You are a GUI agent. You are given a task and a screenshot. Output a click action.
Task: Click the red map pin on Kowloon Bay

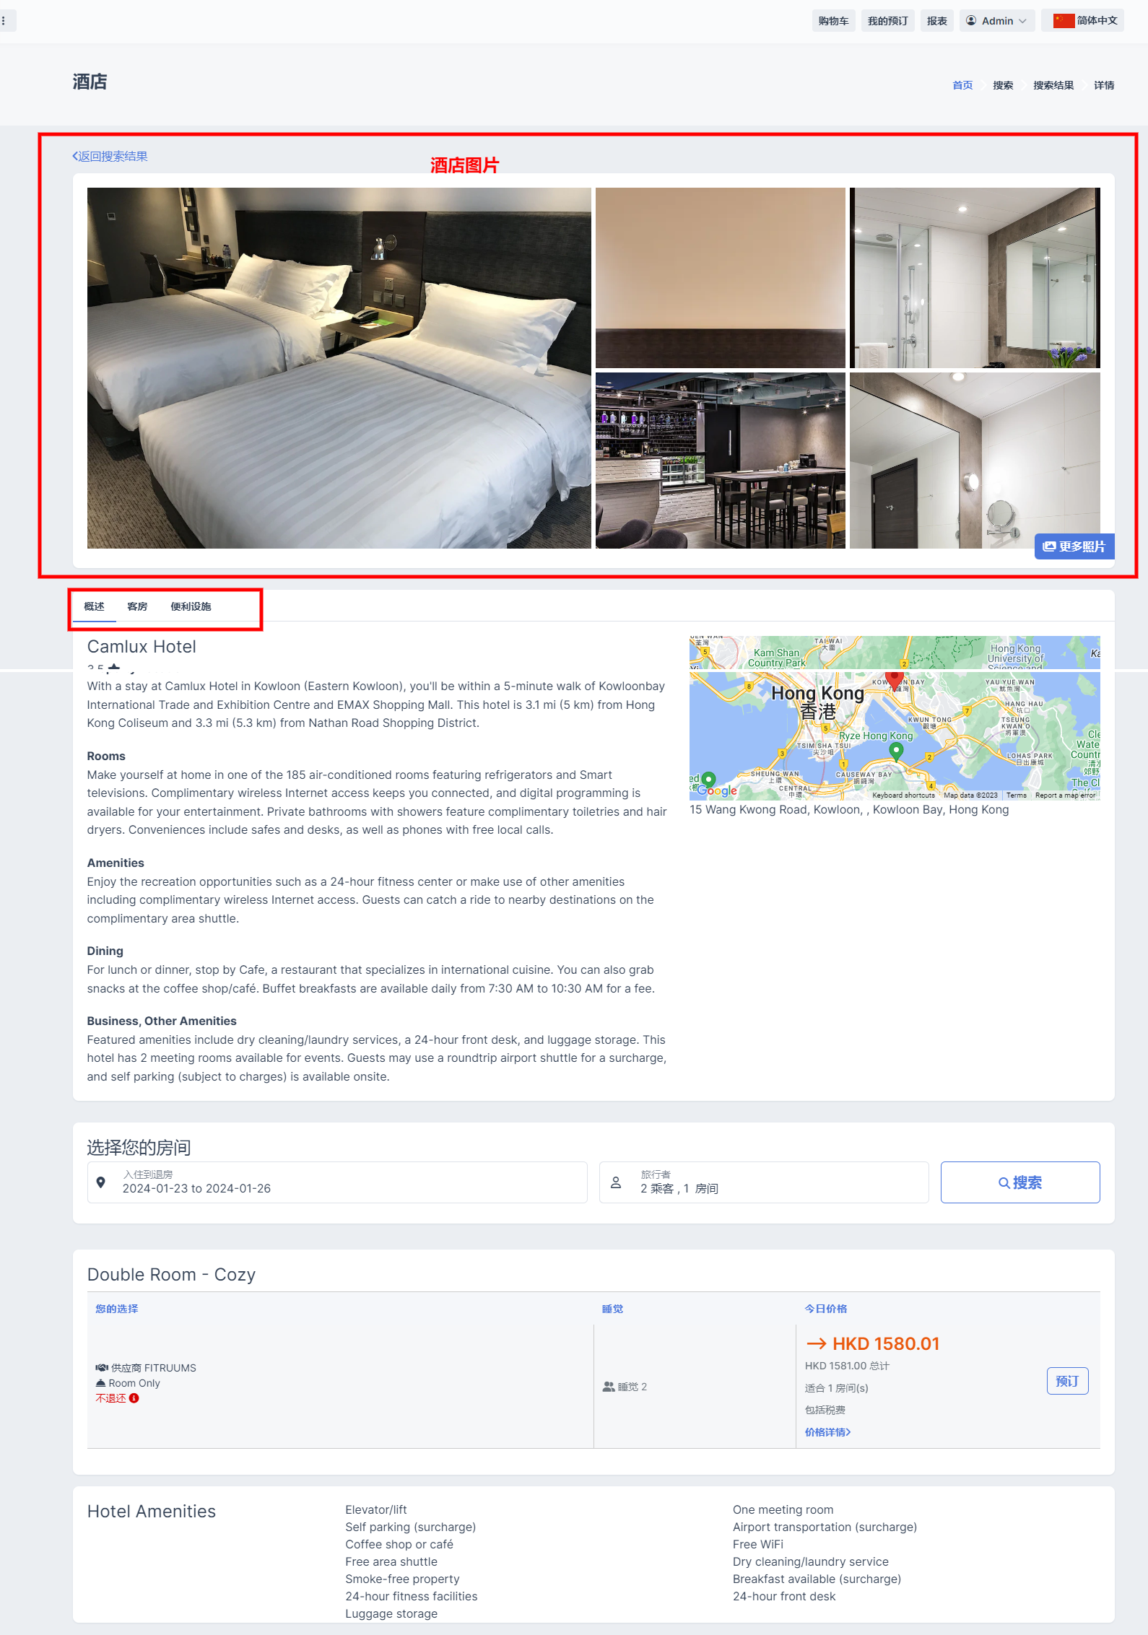pyautogui.click(x=895, y=679)
